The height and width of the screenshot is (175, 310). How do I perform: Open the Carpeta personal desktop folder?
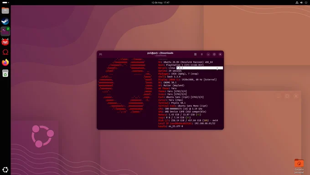pyautogui.click(x=299, y=166)
